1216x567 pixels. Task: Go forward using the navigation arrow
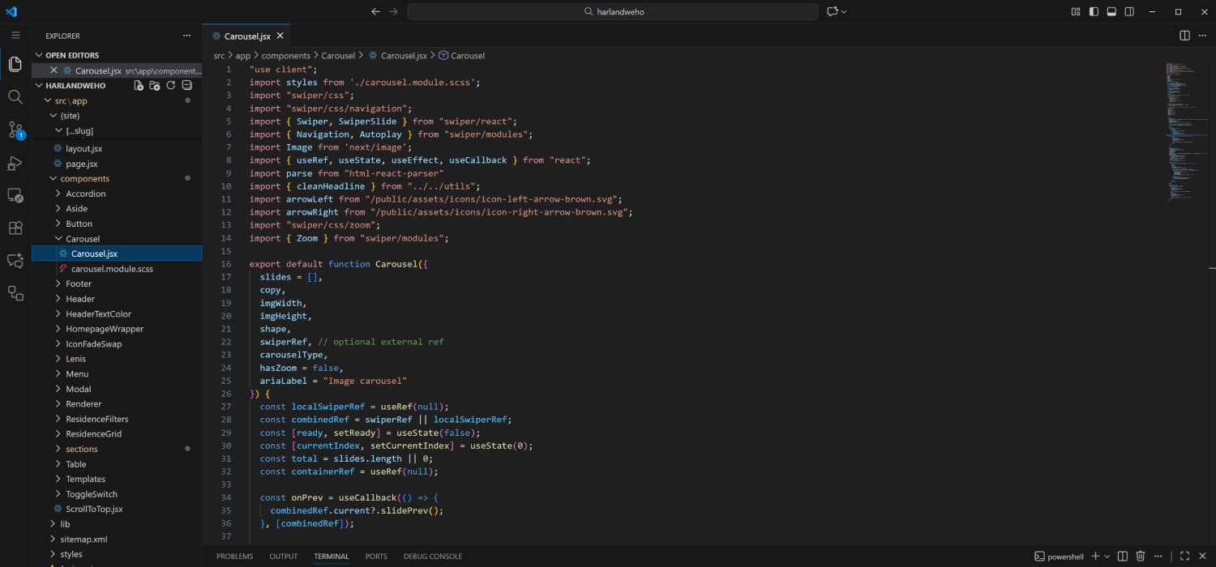tap(393, 12)
